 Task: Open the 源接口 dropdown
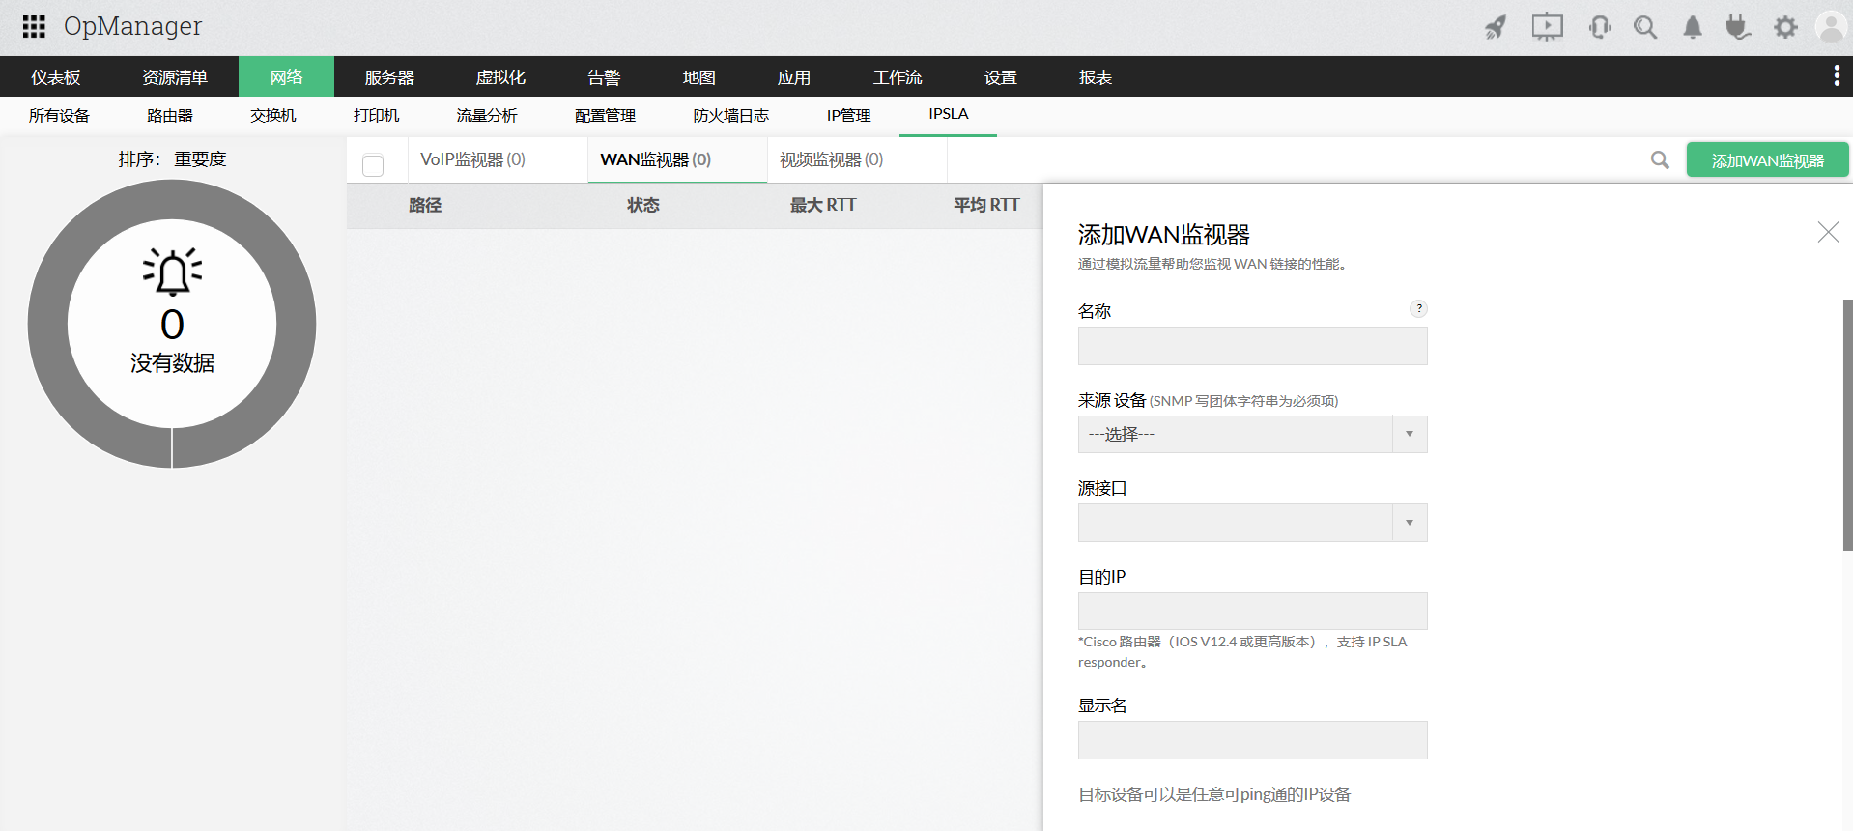[1252, 523]
